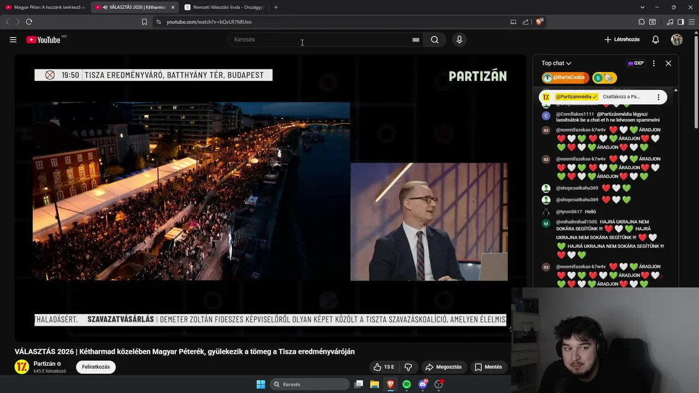Close the VÁLASZTÁS 2026 tab
This screenshot has height=393, width=699.
[x=173, y=7]
